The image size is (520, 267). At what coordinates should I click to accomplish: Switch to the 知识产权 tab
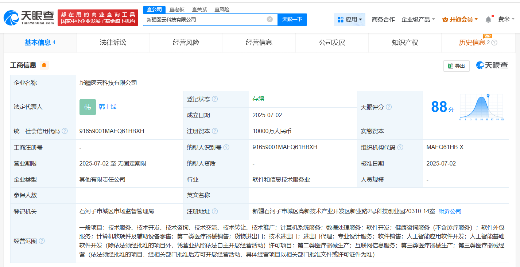pyautogui.click(x=405, y=43)
